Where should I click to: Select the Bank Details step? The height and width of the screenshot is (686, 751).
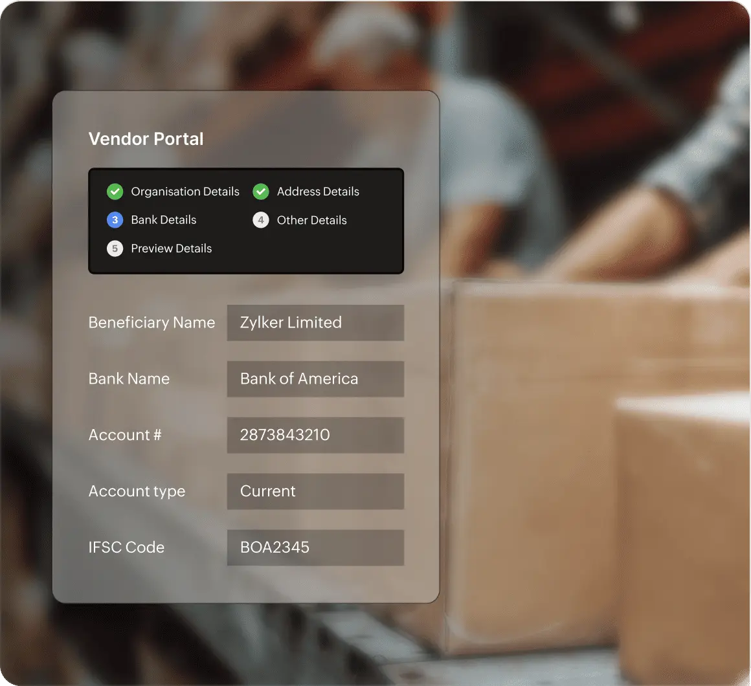click(x=164, y=220)
